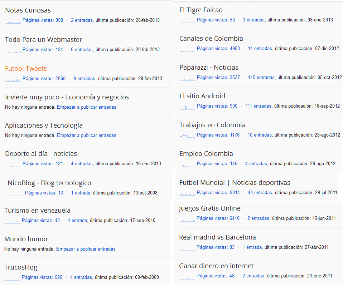Open the 10 entradas link
The image size is (343, 286).
260,135
